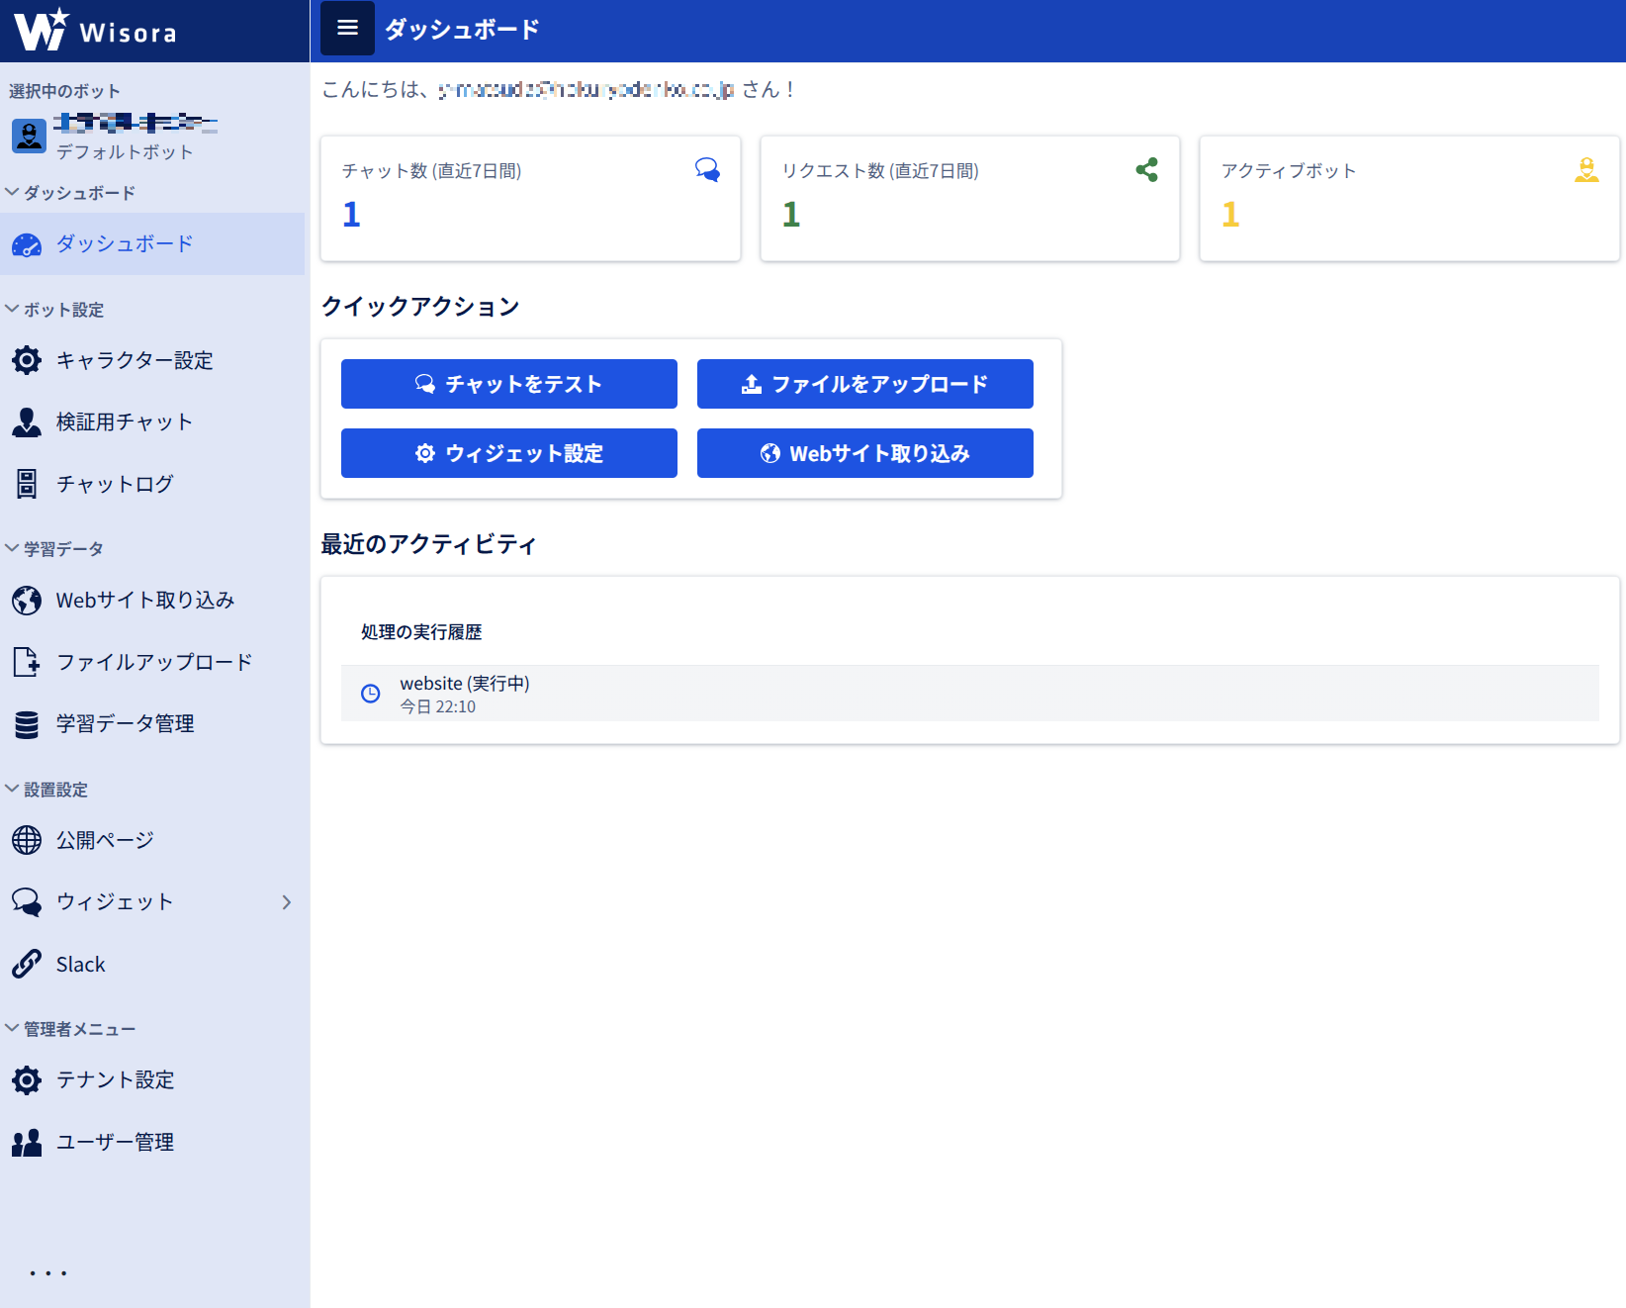1626x1308 pixels.
Task: Click the globe icon beside 公開ページ
Action: (27, 840)
